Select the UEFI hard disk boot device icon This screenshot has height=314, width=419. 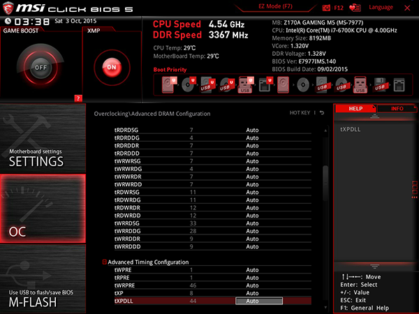click(169, 84)
